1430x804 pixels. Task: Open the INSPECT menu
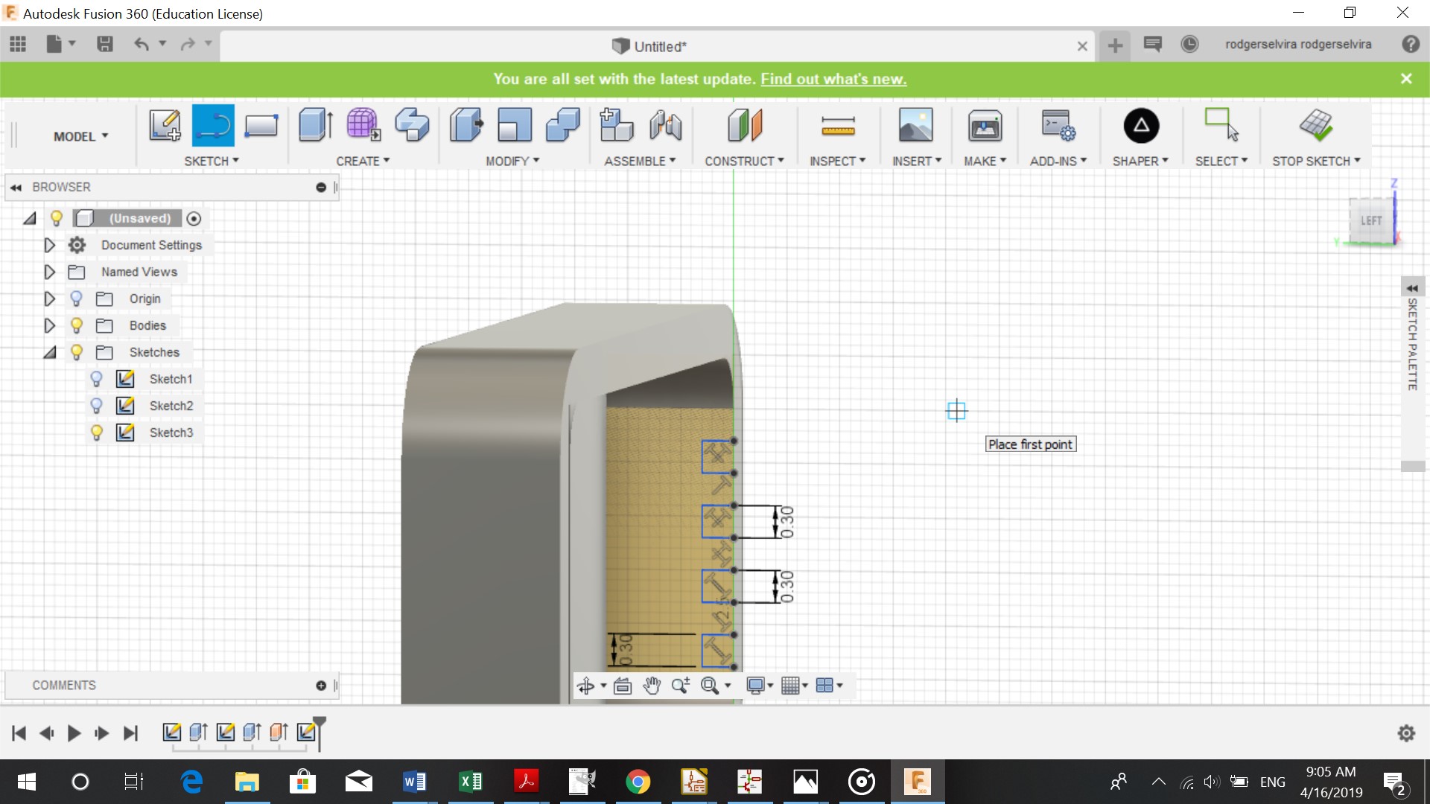pos(837,161)
